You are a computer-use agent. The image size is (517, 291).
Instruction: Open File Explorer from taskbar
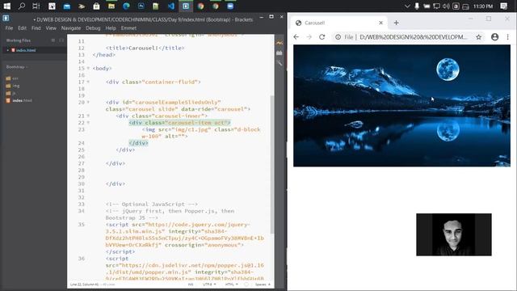coord(111,6)
